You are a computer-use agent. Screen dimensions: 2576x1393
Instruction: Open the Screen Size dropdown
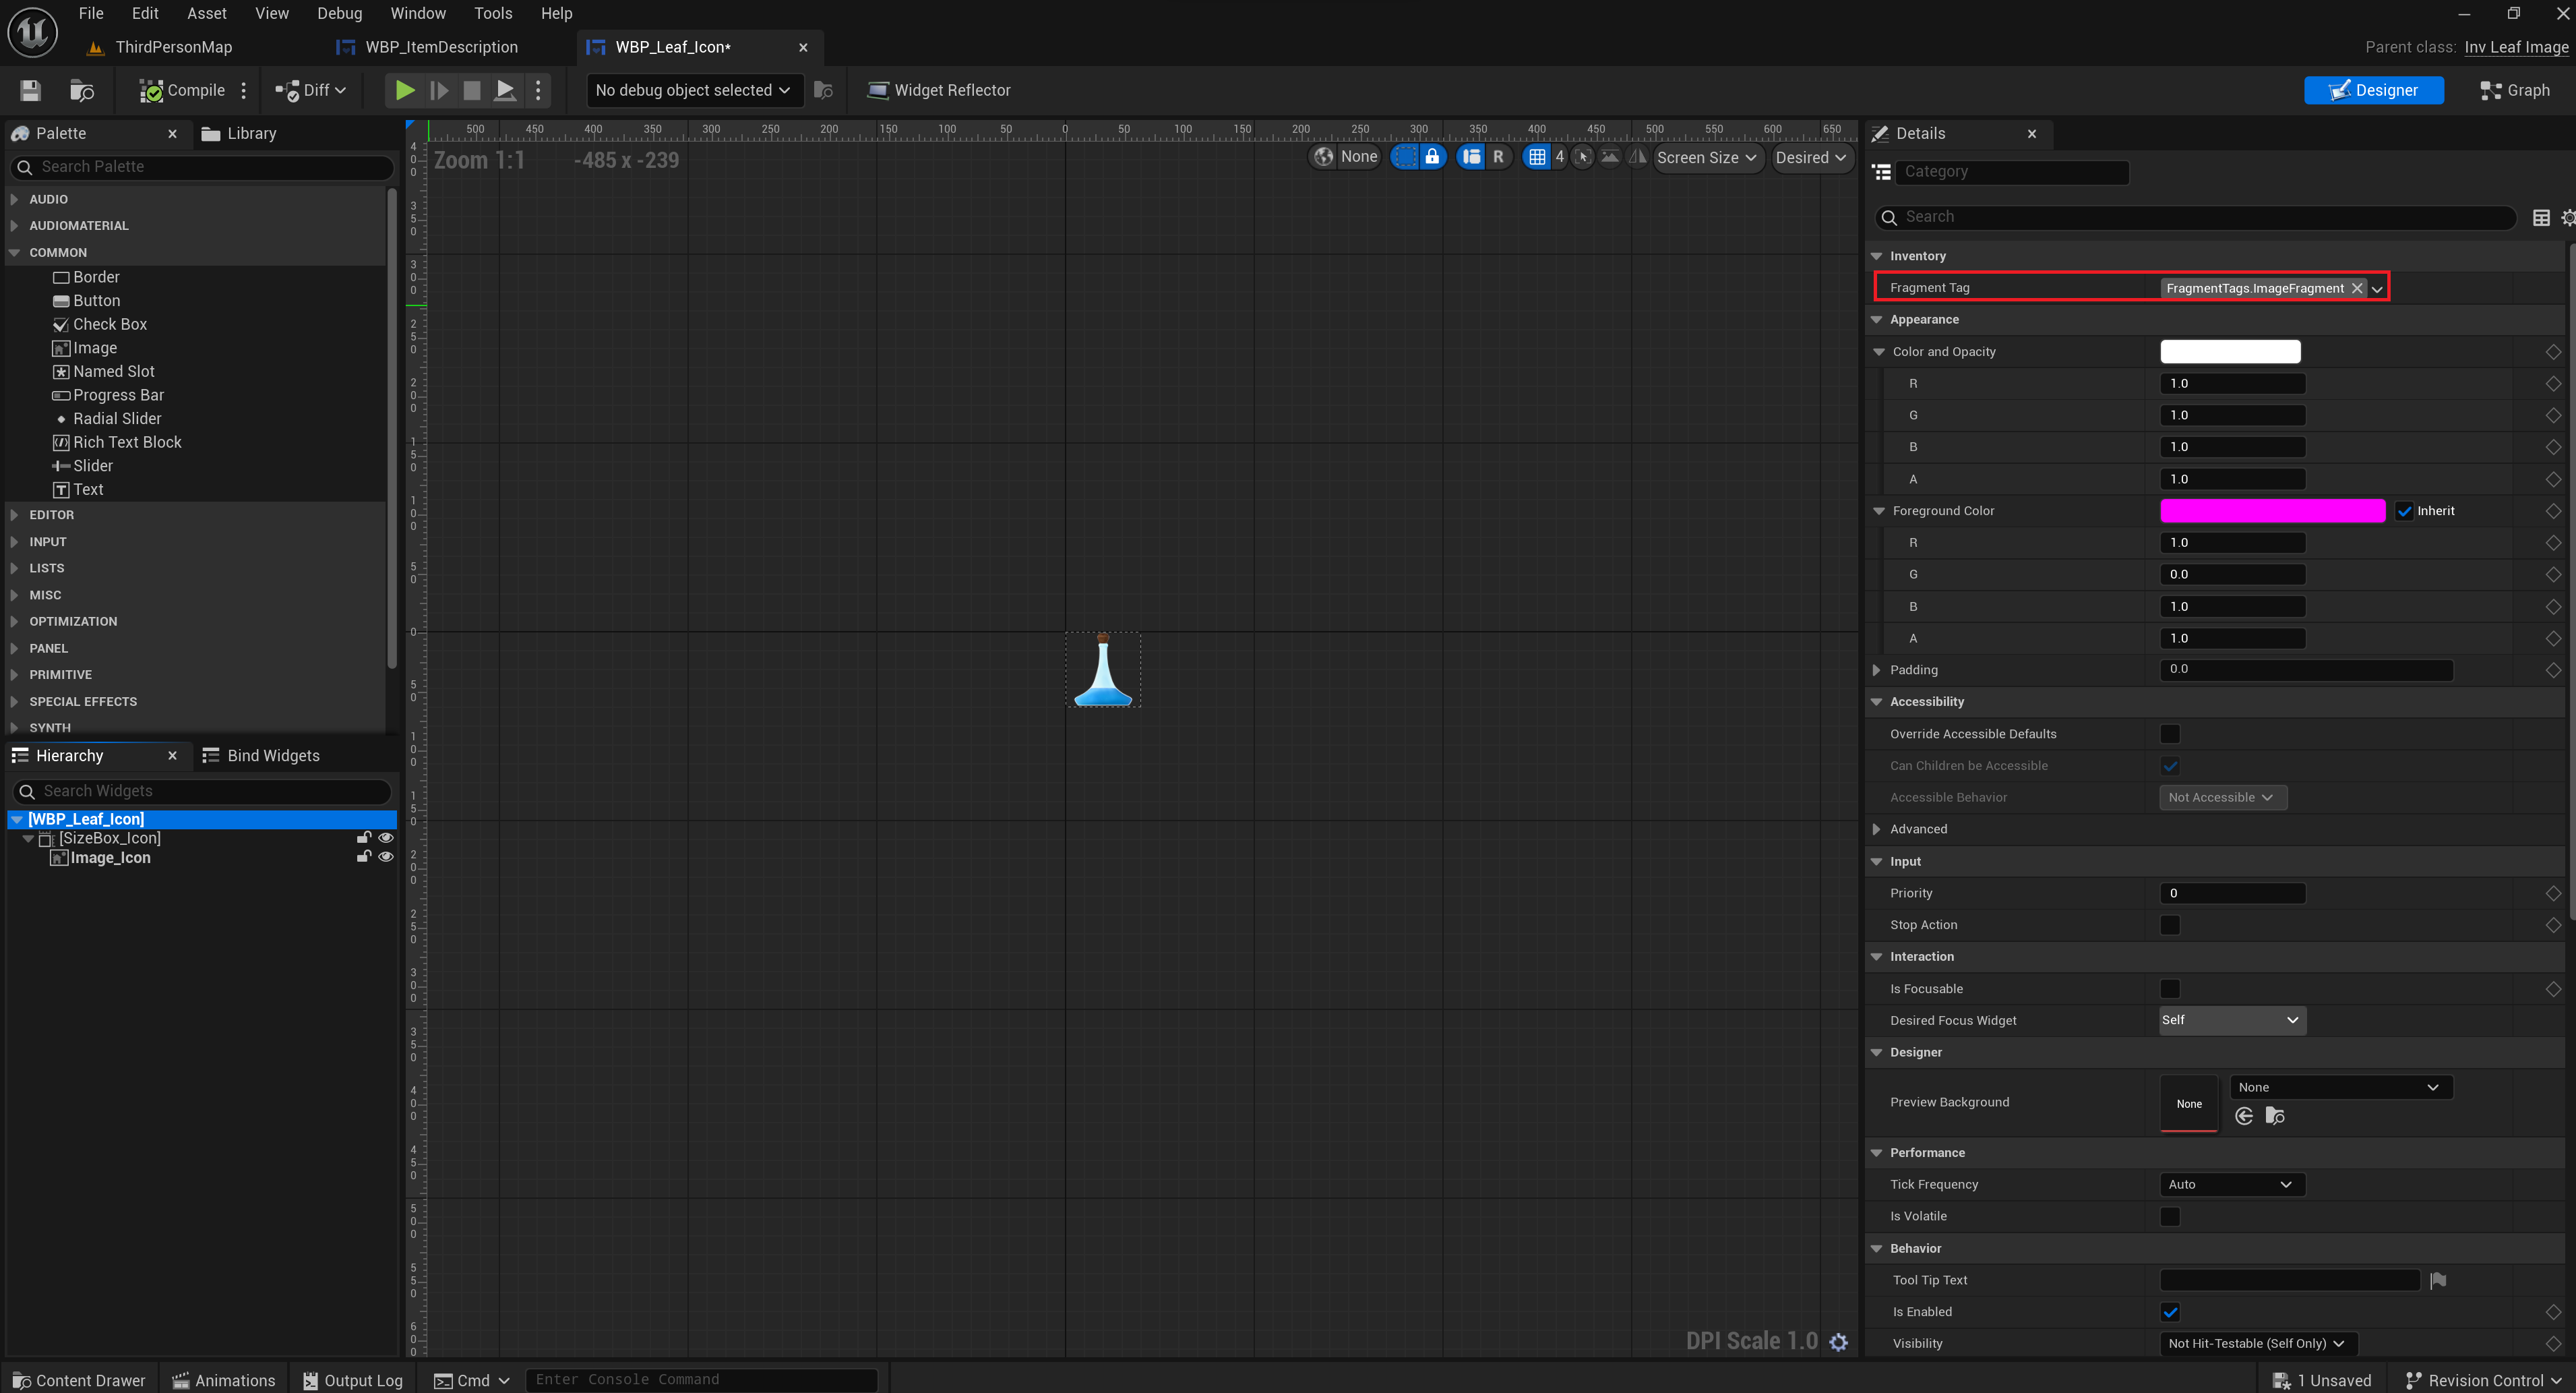pos(1706,157)
